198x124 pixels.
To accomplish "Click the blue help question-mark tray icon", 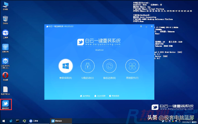I will [x=170, y=121].
